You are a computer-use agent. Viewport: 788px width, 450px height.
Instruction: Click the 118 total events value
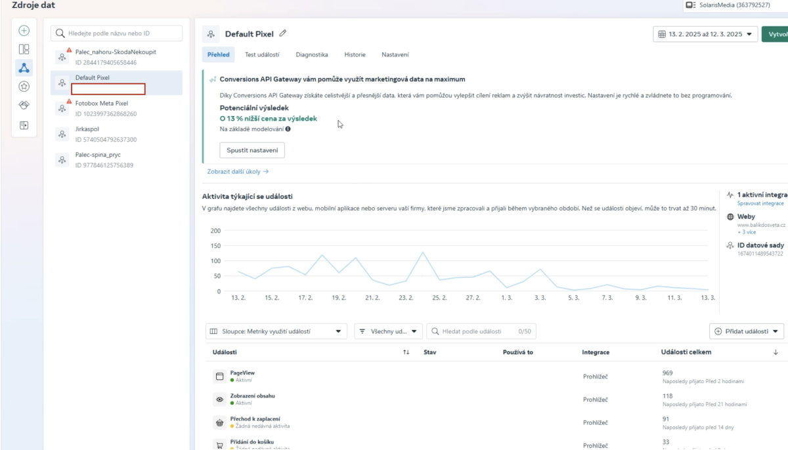pos(668,396)
